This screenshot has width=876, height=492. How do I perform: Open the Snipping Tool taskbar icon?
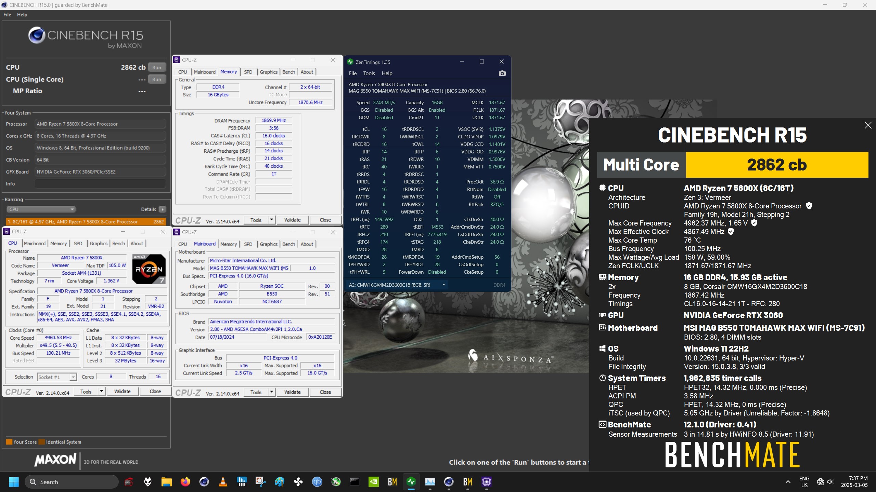click(260, 482)
